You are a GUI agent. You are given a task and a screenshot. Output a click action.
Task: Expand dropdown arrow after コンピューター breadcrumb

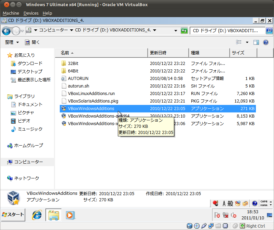(71, 30)
